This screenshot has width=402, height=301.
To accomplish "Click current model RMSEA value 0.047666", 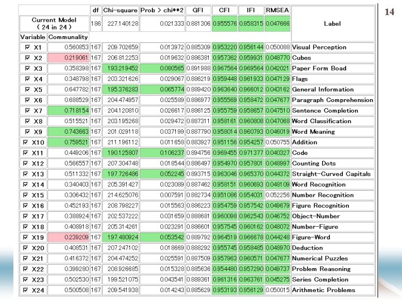I will [277, 23].
